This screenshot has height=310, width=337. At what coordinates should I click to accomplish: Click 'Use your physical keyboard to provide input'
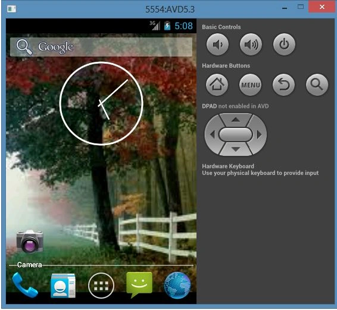click(260, 173)
